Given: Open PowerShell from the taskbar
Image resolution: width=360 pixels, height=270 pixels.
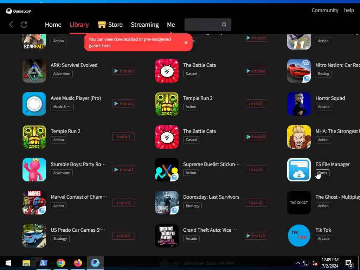Looking at the screenshot, I should 43,263.
